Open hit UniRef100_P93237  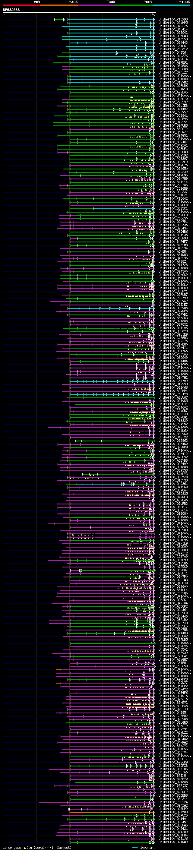[x=173, y=102]
